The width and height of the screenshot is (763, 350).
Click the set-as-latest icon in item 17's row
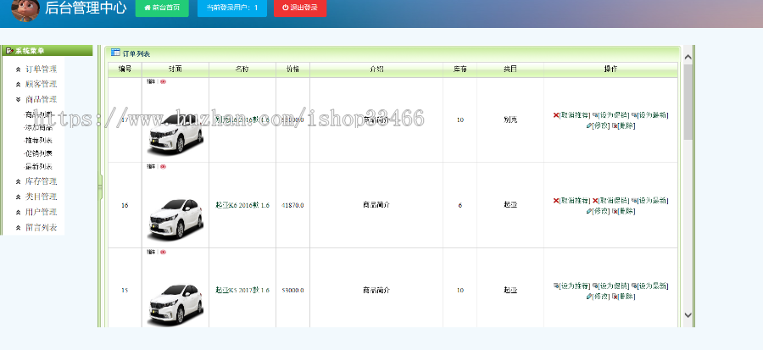point(634,115)
